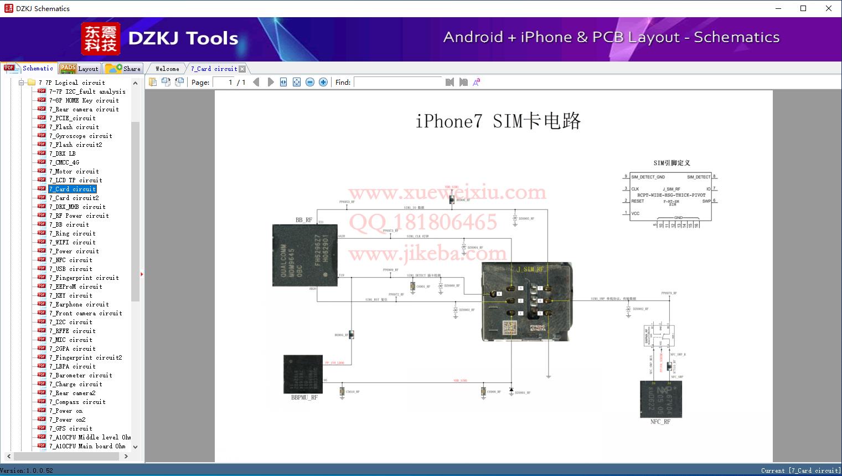842x476 pixels.
Task: Open 7_DRX LB schematic
Action: pos(63,153)
